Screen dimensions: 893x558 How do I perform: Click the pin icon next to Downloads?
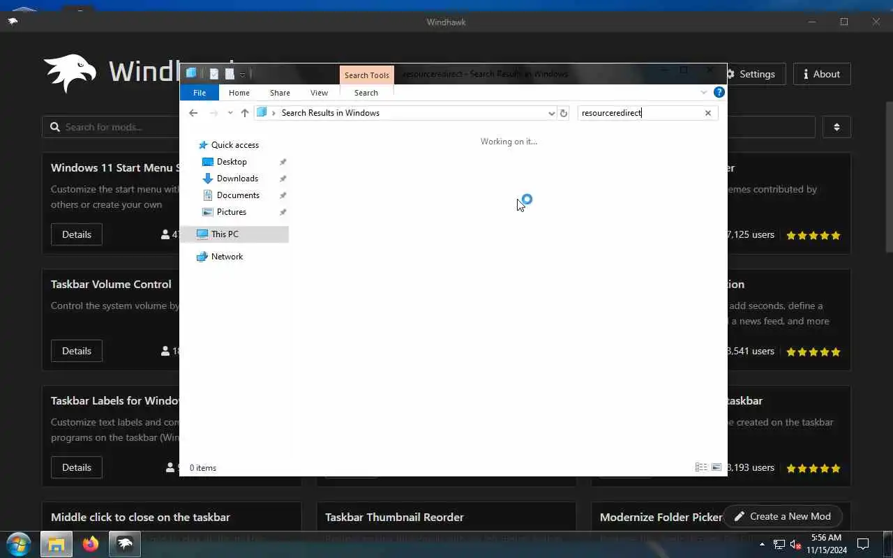click(283, 179)
